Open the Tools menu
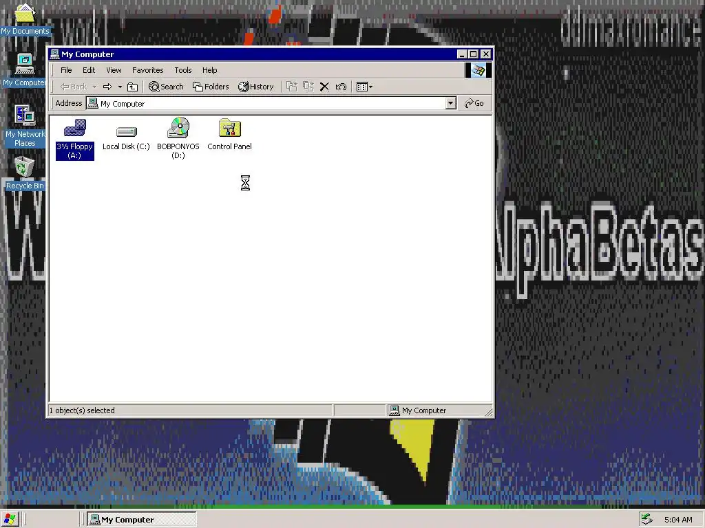 pyautogui.click(x=183, y=70)
